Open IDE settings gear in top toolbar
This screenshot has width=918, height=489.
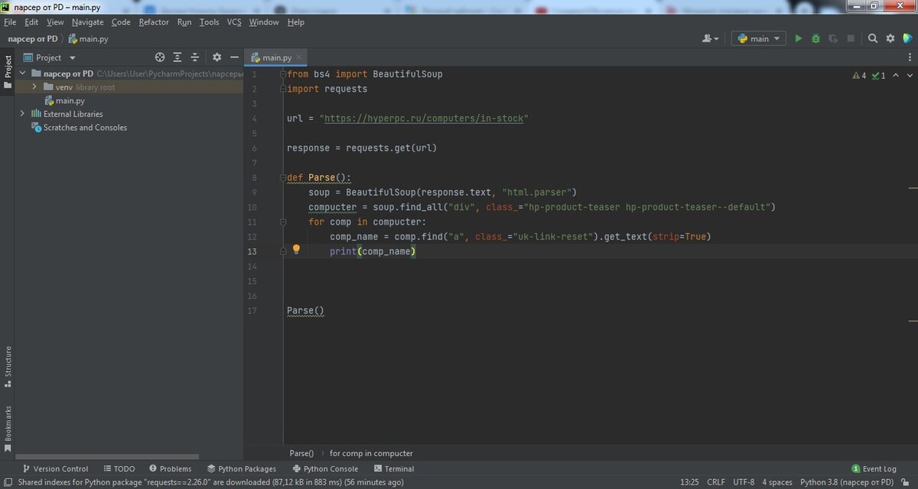[x=890, y=38]
